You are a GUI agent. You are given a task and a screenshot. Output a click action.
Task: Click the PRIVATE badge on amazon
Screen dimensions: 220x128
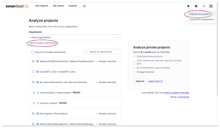(x=63, y=103)
